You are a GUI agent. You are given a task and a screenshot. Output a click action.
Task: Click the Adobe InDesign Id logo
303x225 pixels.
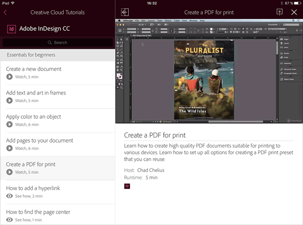tap(11, 29)
